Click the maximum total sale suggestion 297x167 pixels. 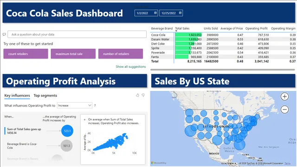(73, 54)
